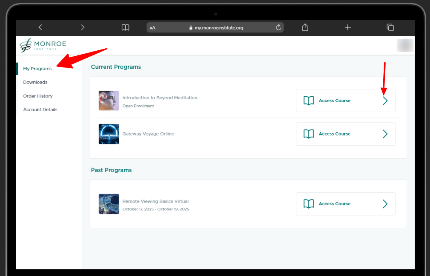Click the my.monroeinstitute.org address field

[215, 27]
